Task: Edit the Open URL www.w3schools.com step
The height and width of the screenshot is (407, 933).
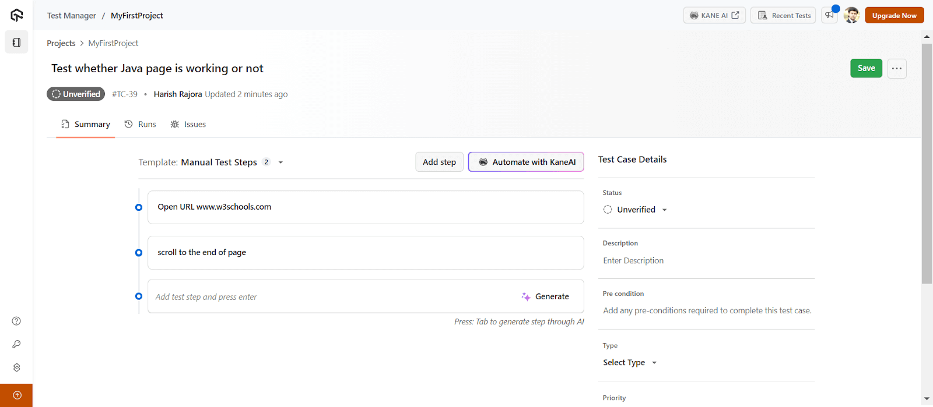Action: point(366,207)
